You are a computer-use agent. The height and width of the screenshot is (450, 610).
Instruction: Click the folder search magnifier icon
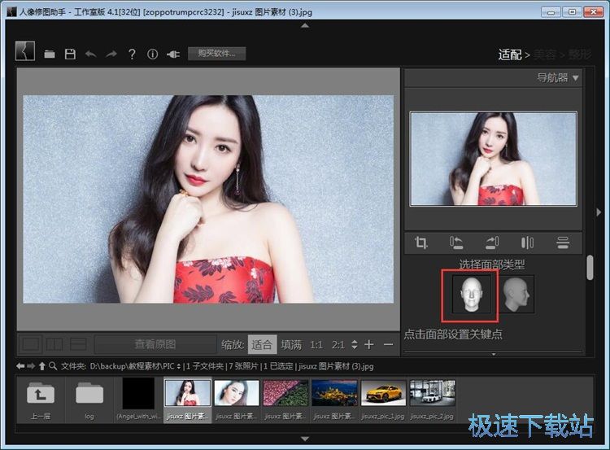point(53,366)
